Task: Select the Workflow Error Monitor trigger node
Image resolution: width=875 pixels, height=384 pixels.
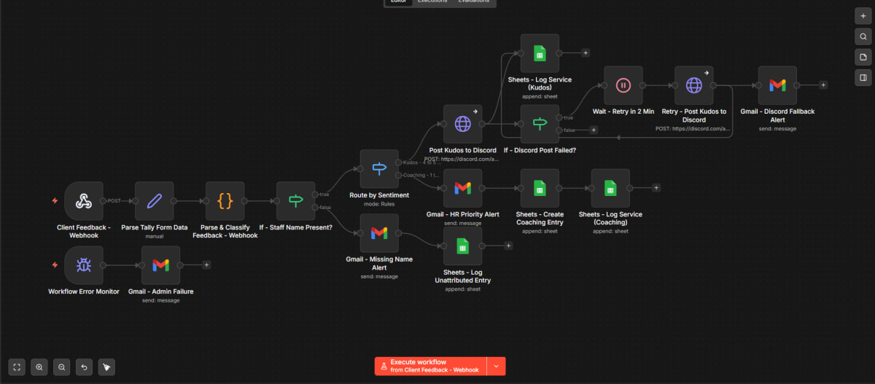Action: [84, 265]
